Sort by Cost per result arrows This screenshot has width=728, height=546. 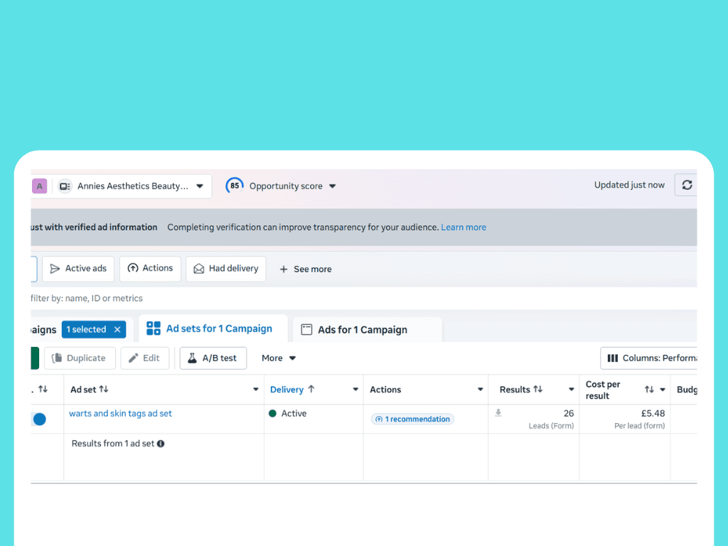click(x=649, y=390)
